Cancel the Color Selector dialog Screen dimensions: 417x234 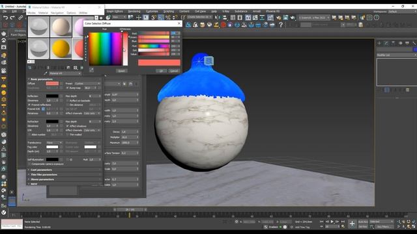(174, 71)
